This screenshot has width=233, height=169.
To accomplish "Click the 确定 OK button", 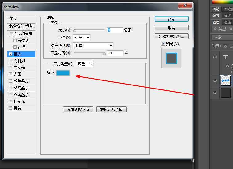I will click(172, 19).
